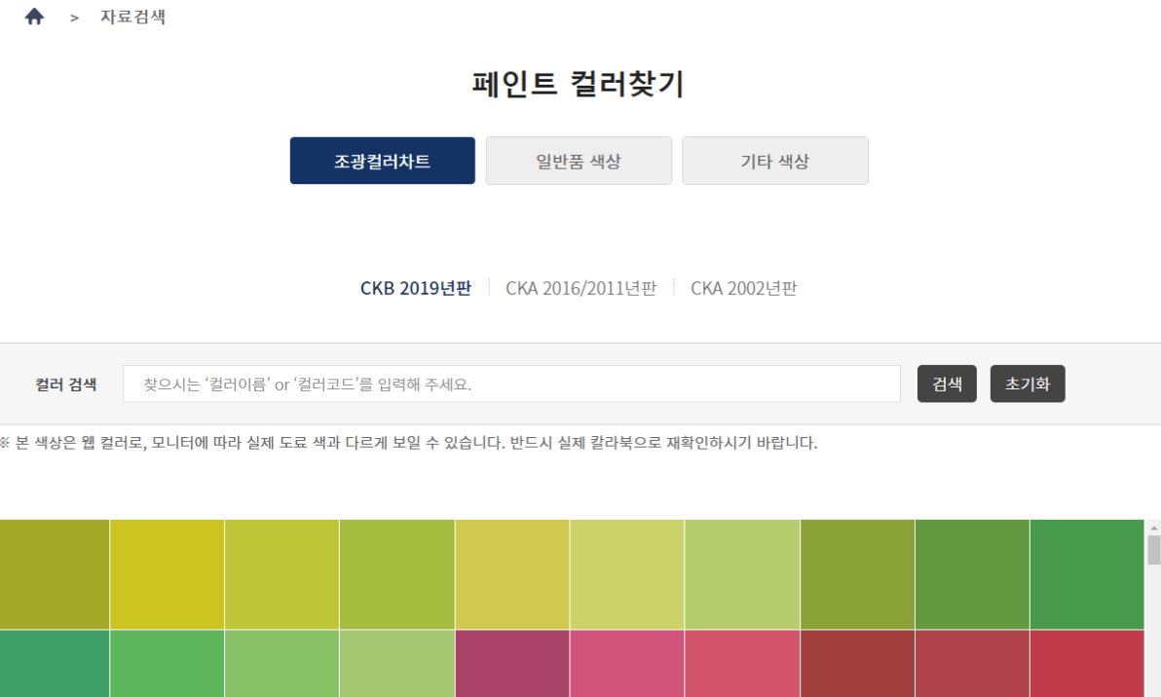Pick the pink swatch, sixth in second row

click(627, 664)
